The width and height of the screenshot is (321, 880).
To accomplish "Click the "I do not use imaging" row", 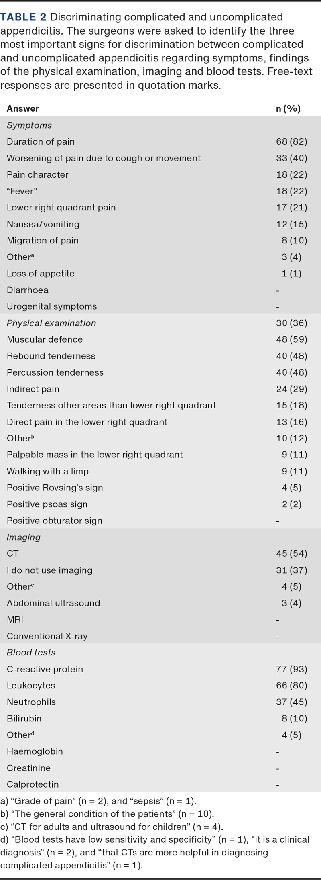I will coord(49,570).
